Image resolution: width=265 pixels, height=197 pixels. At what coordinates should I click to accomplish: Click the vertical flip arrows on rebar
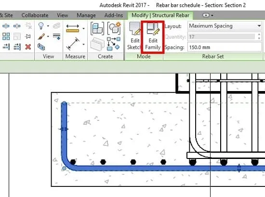(239, 168)
